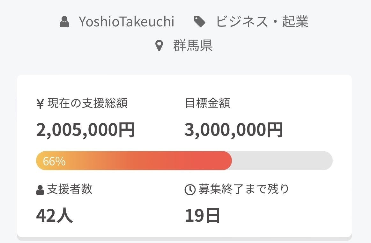This screenshot has height=243, width=371.
Task: Click the yen icon beside 現在の支援総額
Action: pyautogui.click(x=40, y=104)
